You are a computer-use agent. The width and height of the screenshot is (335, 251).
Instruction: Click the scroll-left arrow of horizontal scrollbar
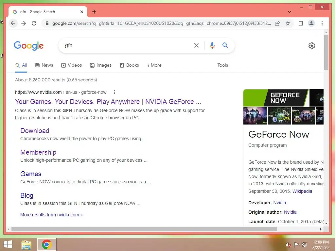(8, 229)
